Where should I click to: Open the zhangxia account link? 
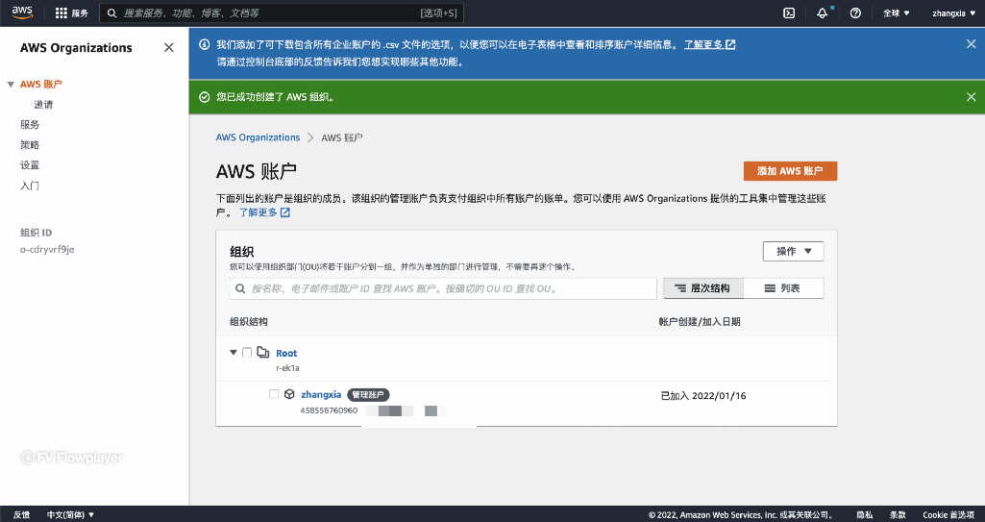tap(321, 394)
